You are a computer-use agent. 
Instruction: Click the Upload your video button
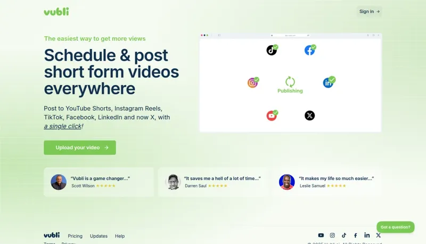[80, 148]
